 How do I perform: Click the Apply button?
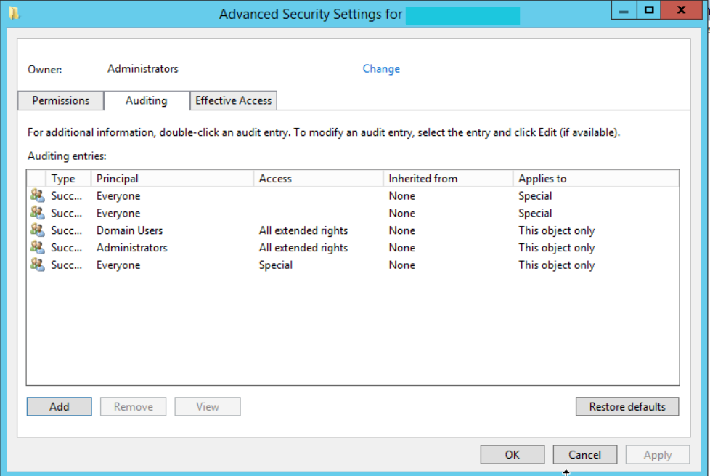(x=657, y=454)
